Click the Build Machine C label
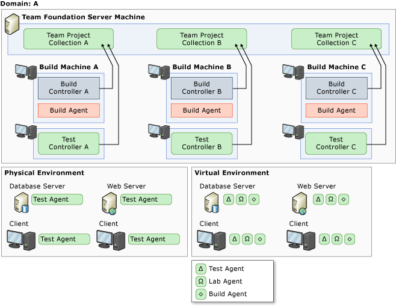Viewport: 396px width, 307px height. [336, 67]
